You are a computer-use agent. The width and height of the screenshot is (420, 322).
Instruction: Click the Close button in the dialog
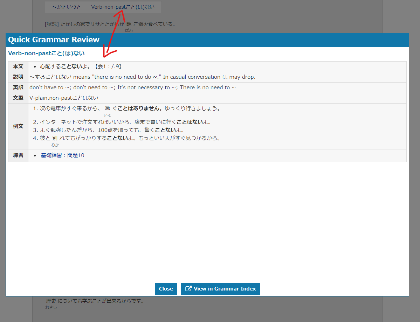[x=166, y=289]
